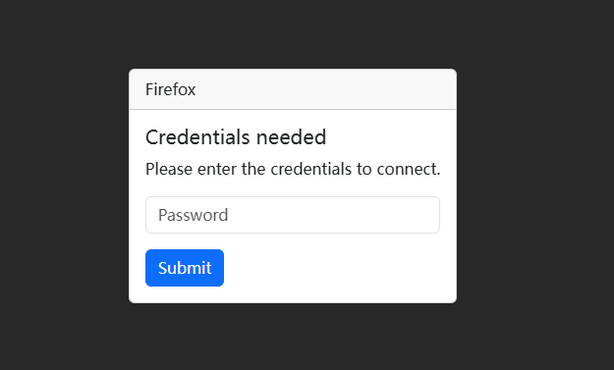Click the word 'needed' in the heading

click(x=291, y=137)
